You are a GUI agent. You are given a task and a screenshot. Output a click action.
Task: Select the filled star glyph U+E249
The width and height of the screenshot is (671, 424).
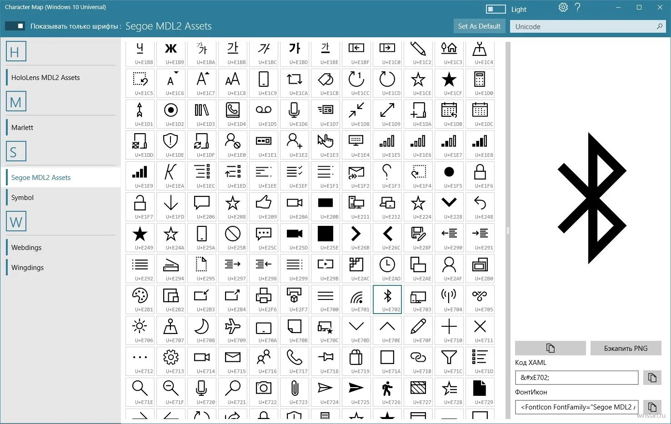pos(140,238)
